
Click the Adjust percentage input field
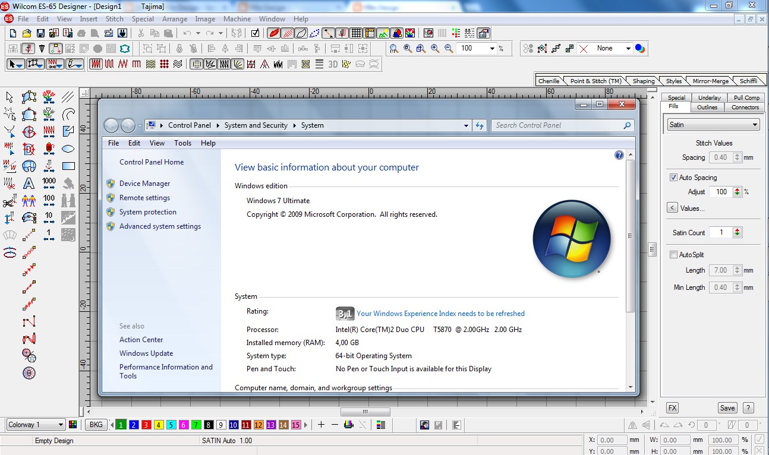(721, 192)
